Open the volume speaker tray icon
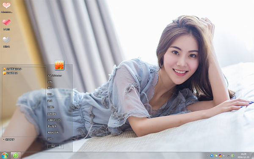This screenshot has height=159, width=254. (224, 156)
